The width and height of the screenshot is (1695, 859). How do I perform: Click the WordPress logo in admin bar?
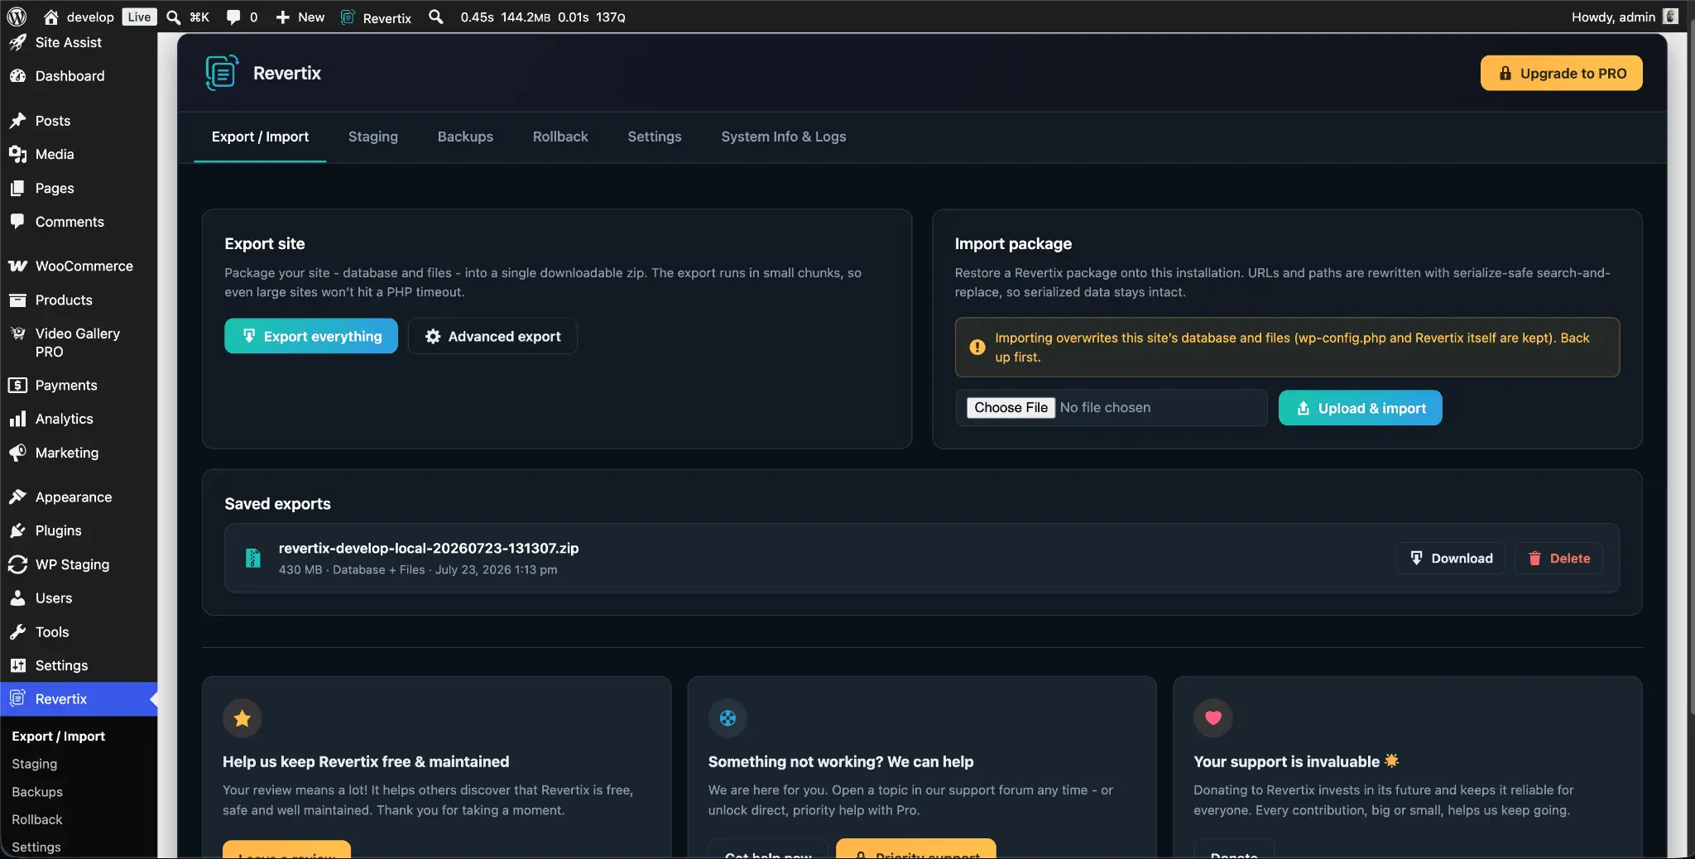(x=17, y=17)
